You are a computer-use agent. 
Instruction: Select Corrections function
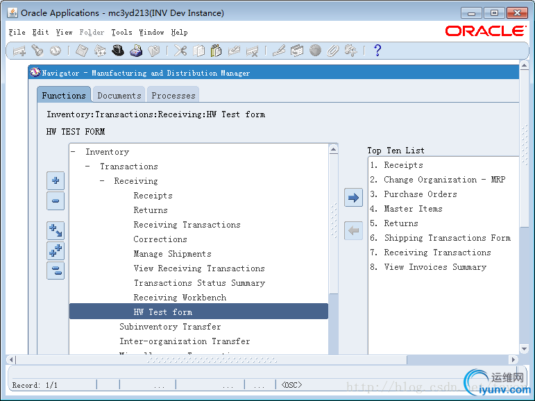pyautogui.click(x=160, y=239)
